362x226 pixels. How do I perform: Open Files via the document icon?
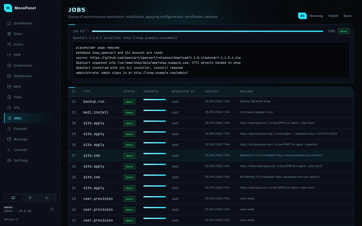pyautogui.click(x=9, y=97)
